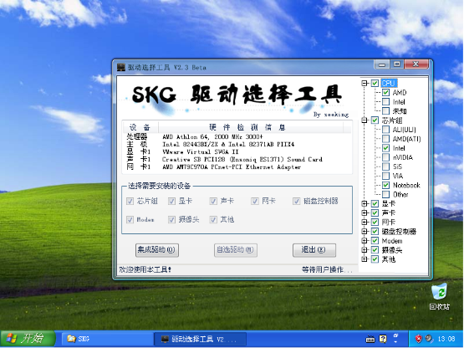Check the SiS chipset checkbox
Screen dimensions: 464x348
385,166
